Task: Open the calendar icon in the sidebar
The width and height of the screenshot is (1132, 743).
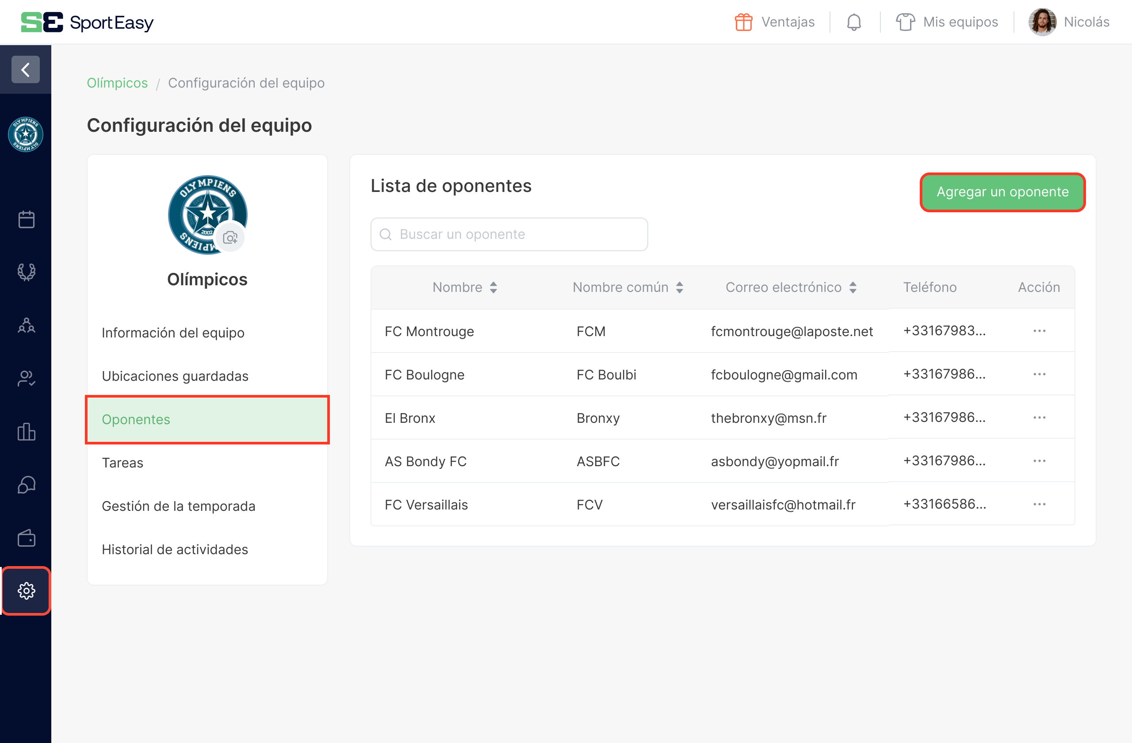Action: tap(26, 219)
